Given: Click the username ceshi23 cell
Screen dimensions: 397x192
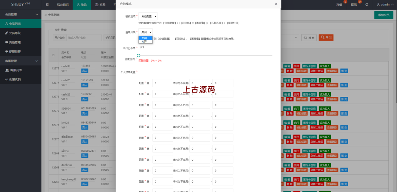Looking at the screenshot, I should (66, 94).
